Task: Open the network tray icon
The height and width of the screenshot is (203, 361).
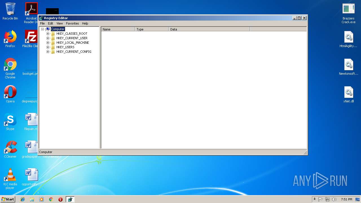Action: [x=327, y=199]
